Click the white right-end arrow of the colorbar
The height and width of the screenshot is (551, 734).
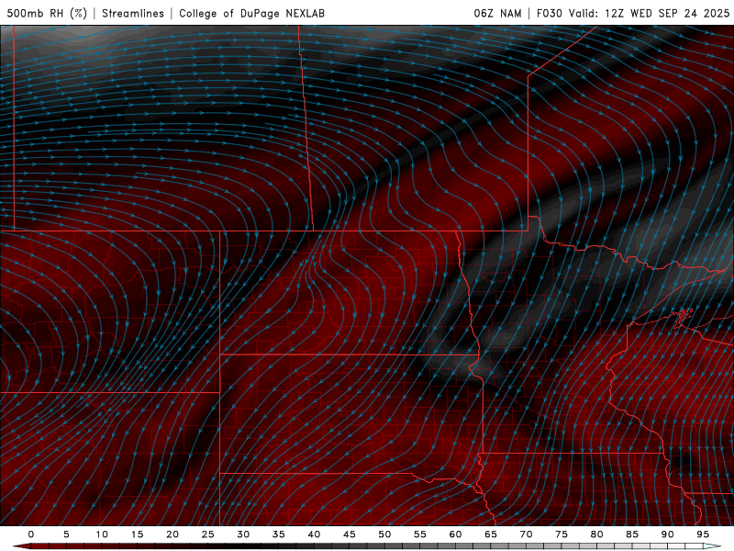click(712, 546)
